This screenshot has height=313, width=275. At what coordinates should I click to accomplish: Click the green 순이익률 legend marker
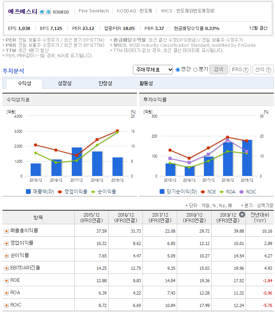93,192
